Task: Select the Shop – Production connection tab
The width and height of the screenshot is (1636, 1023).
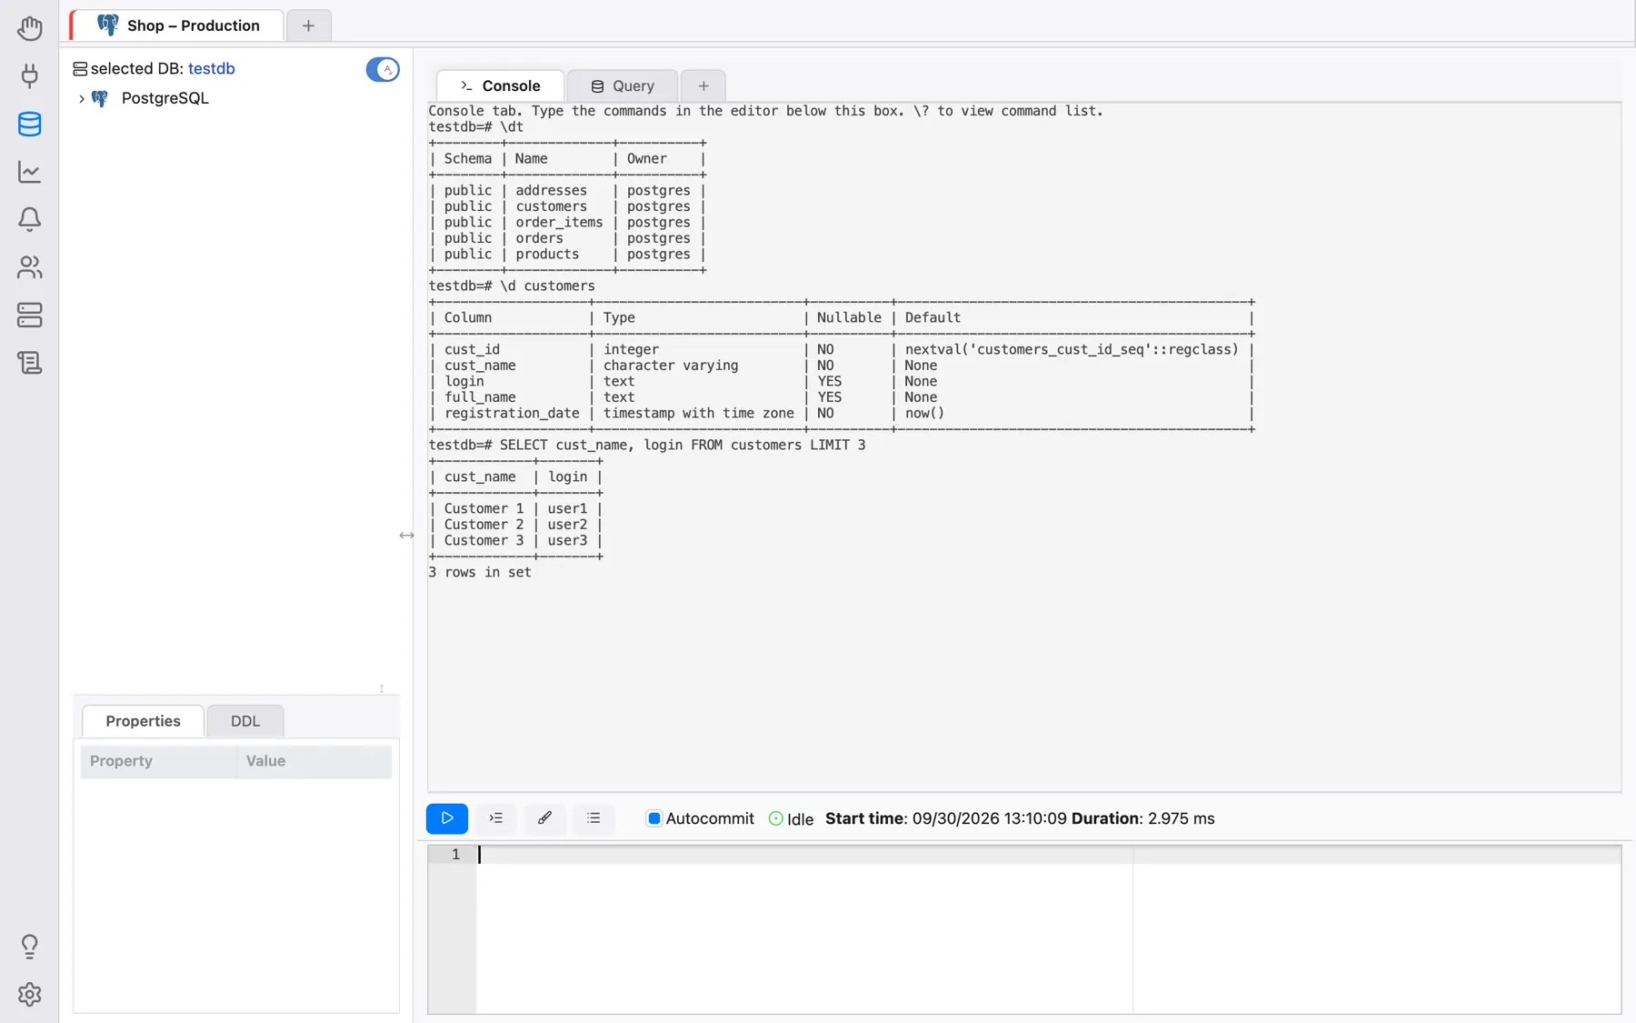Action: (x=178, y=25)
